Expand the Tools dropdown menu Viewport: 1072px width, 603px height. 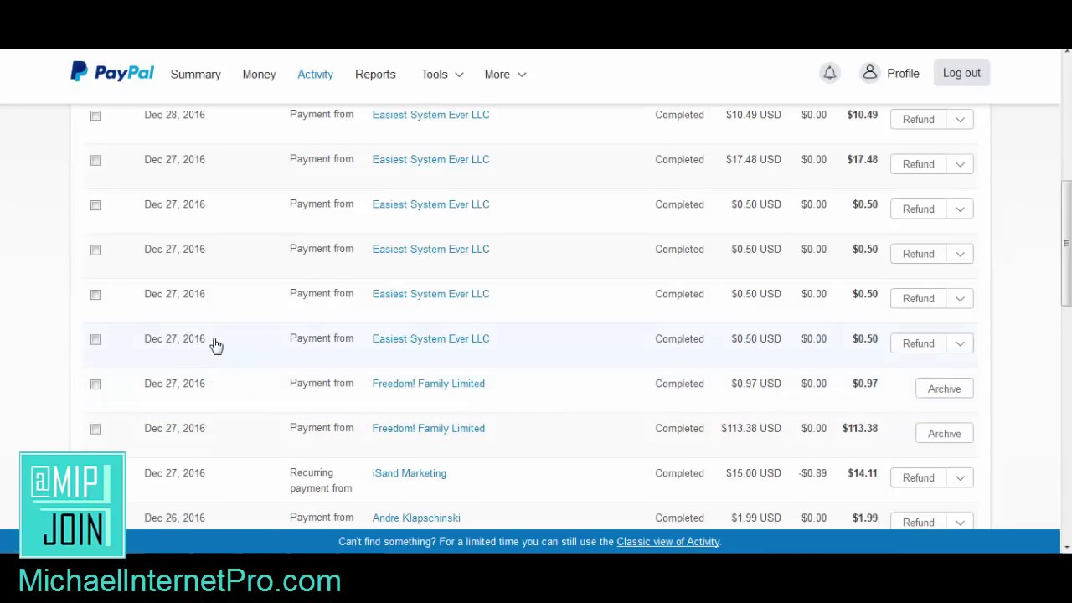(x=442, y=74)
